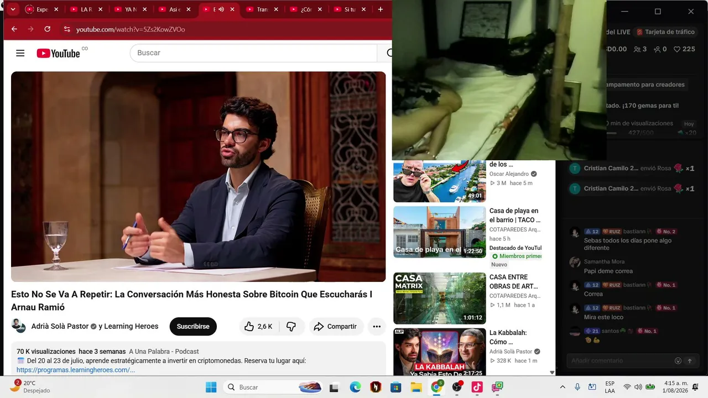Open TikTok from the taskbar
Screen dimensions: 708x398
click(x=477, y=387)
